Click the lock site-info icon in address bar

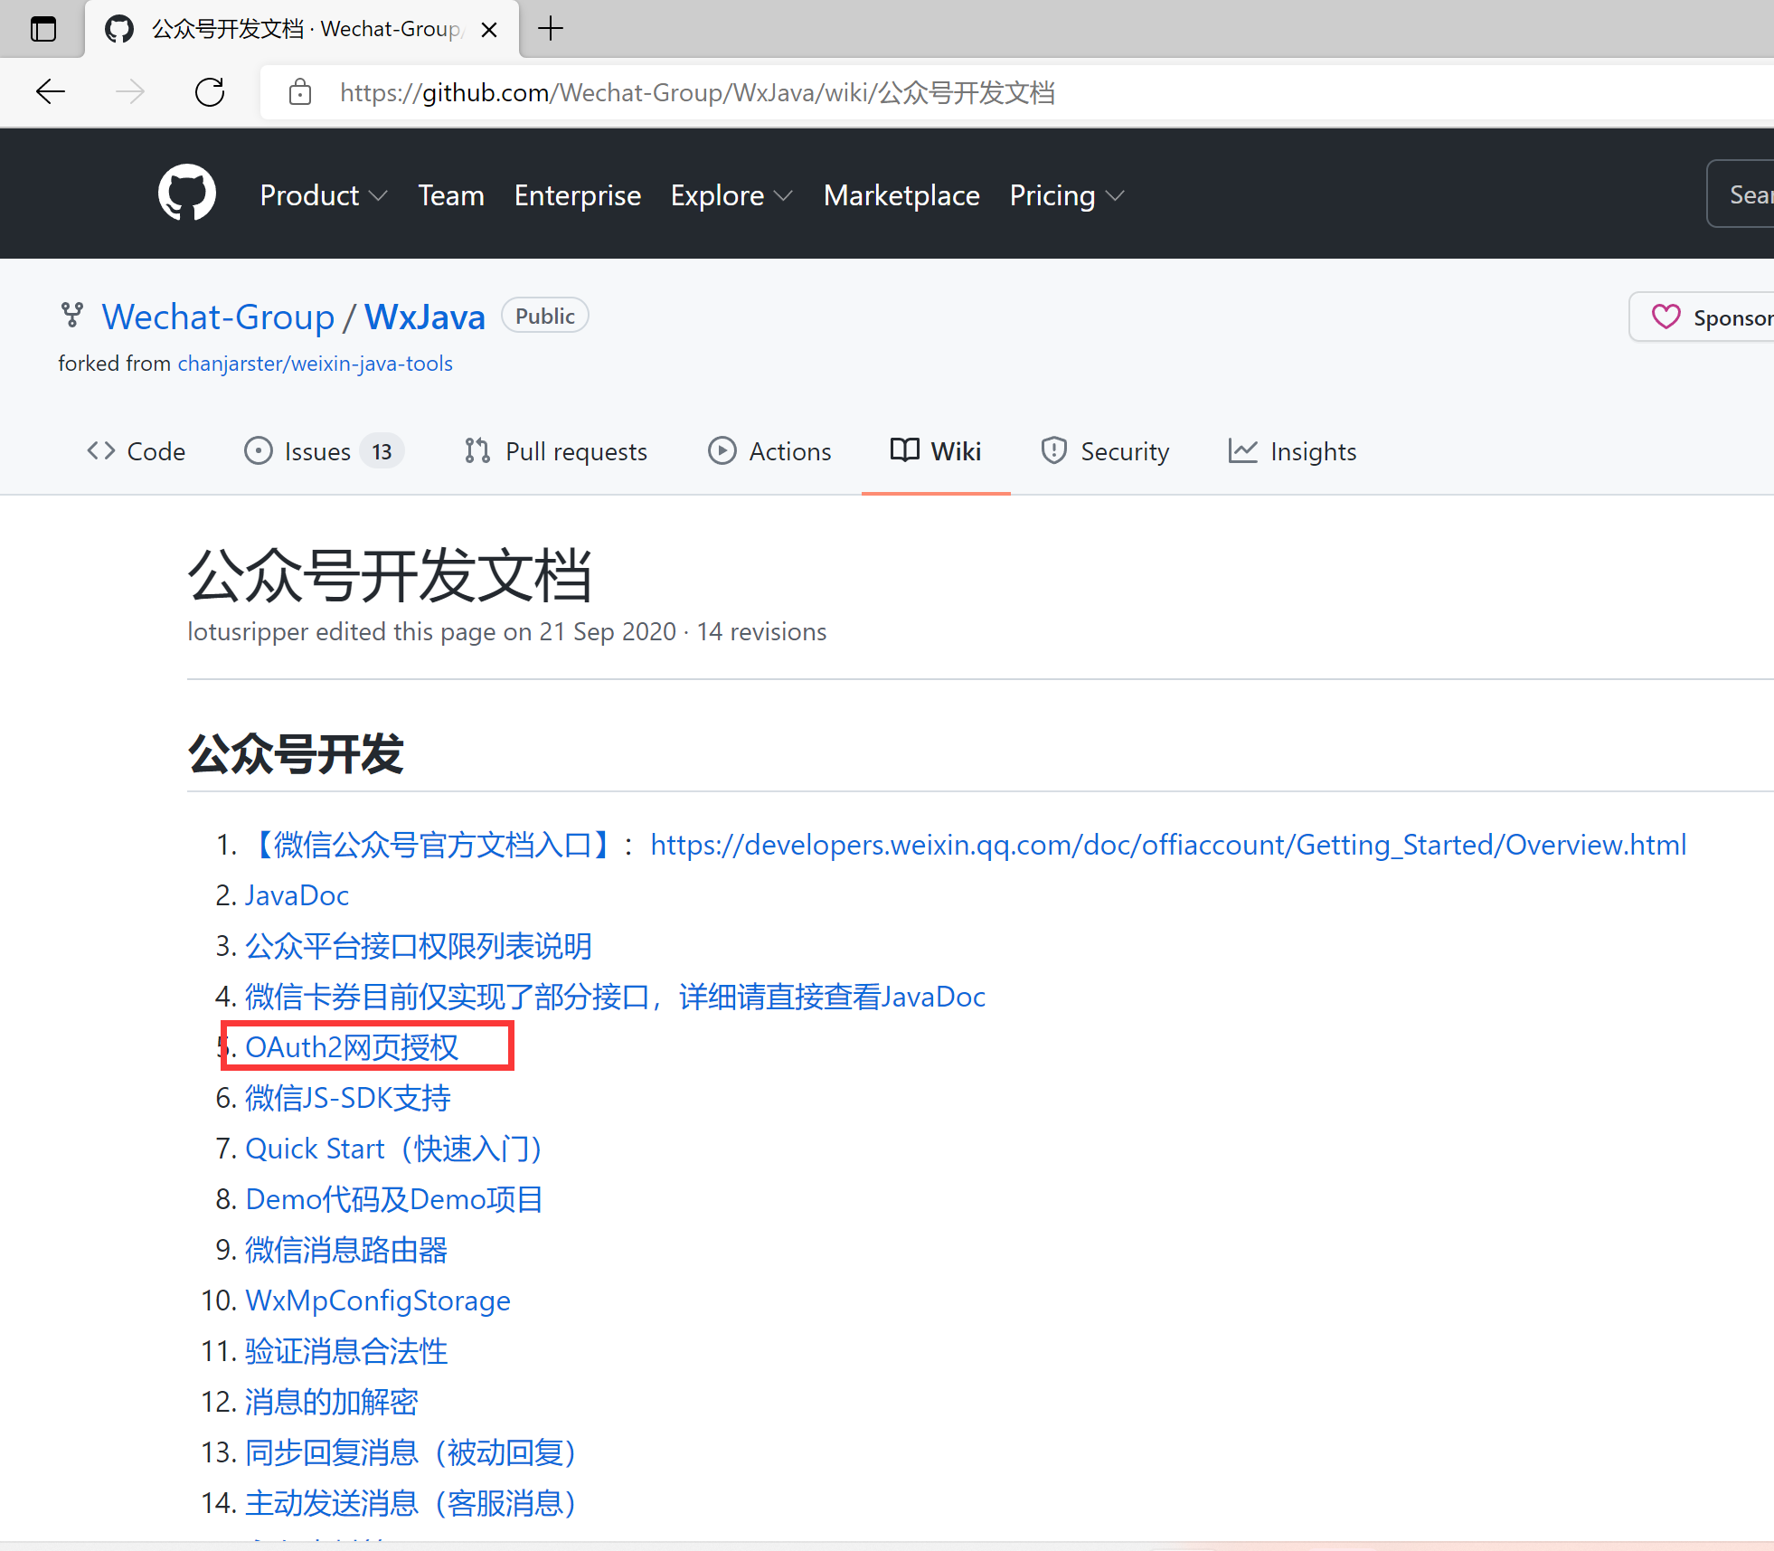300,92
